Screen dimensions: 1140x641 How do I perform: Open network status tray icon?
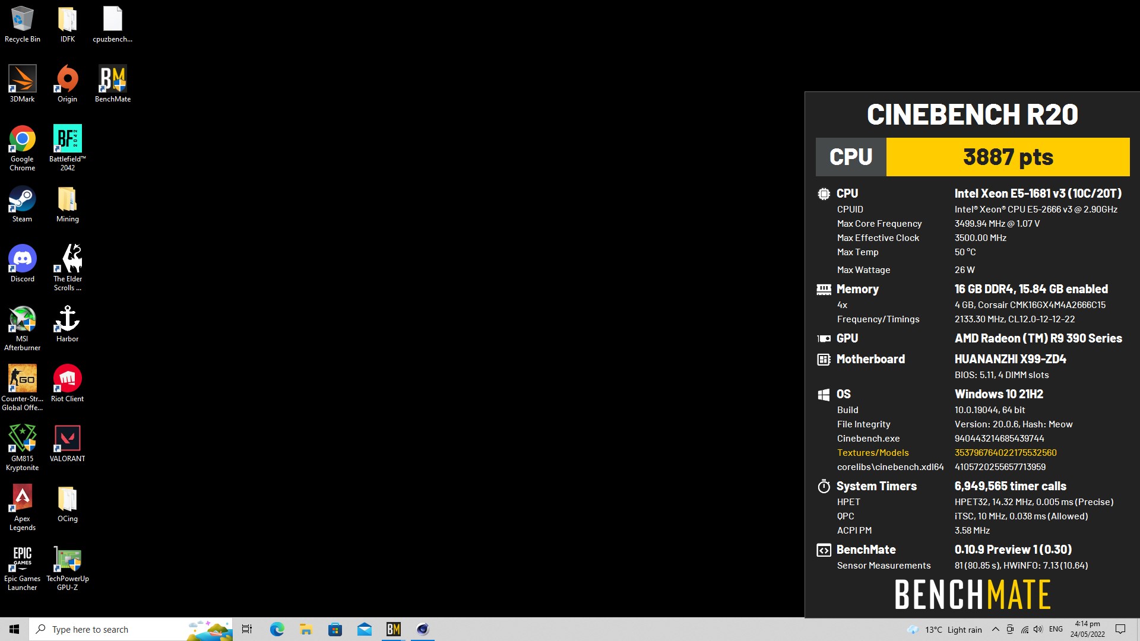(1024, 629)
